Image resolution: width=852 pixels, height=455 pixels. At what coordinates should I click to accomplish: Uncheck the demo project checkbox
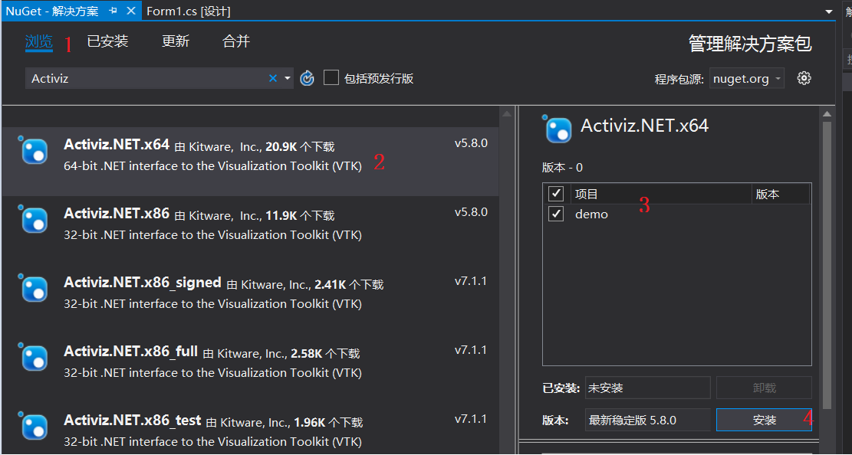(556, 214)
